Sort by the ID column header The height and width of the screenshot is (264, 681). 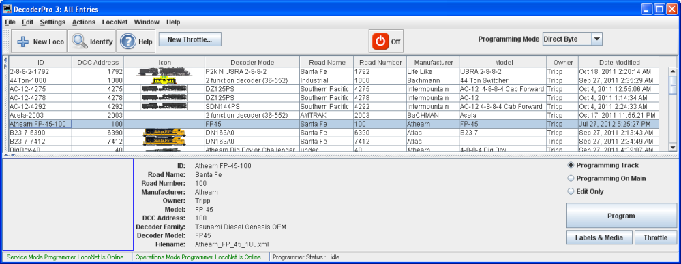[40, 63]
